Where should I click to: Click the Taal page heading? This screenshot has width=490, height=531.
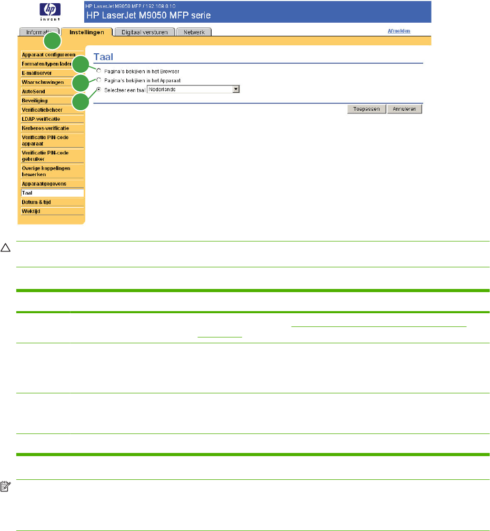[103, 57]
